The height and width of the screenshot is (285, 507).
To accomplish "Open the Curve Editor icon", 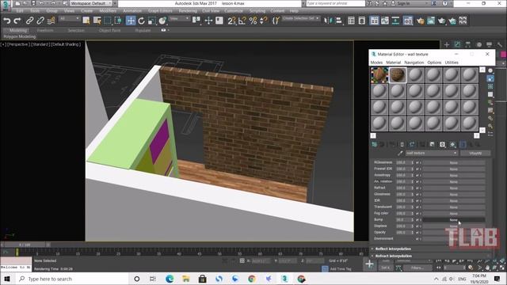I will click(385, 21).
